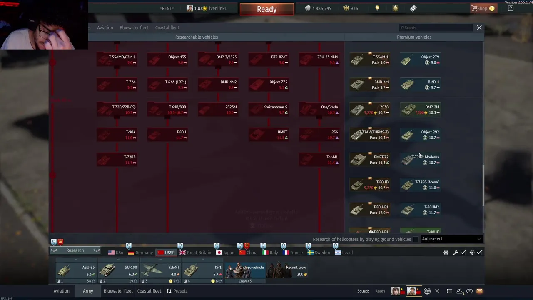Click the help question mark icon
This screenshot has height=300, width=533.
511,8
